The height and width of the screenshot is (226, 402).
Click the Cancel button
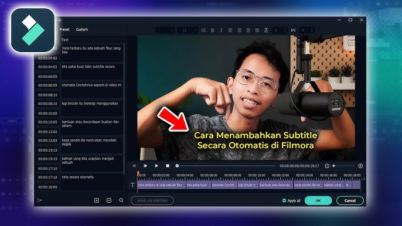[350, 201]
